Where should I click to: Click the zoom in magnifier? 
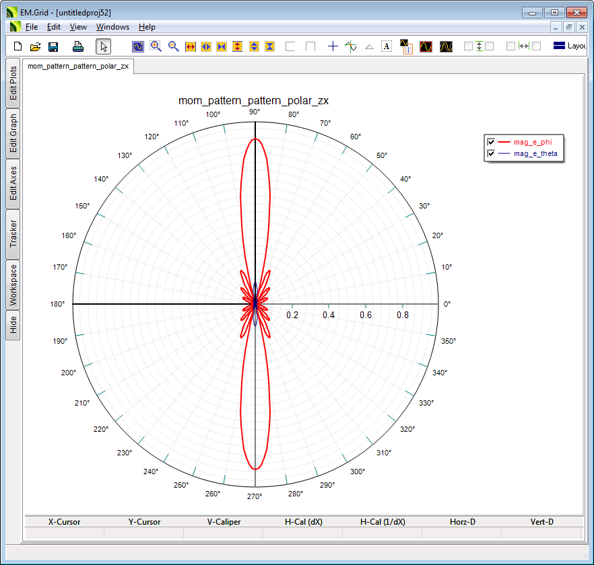pos(156,46)
